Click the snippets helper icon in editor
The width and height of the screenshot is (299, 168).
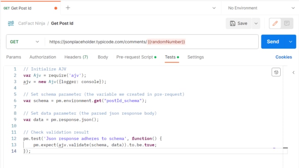click(276, 72)
